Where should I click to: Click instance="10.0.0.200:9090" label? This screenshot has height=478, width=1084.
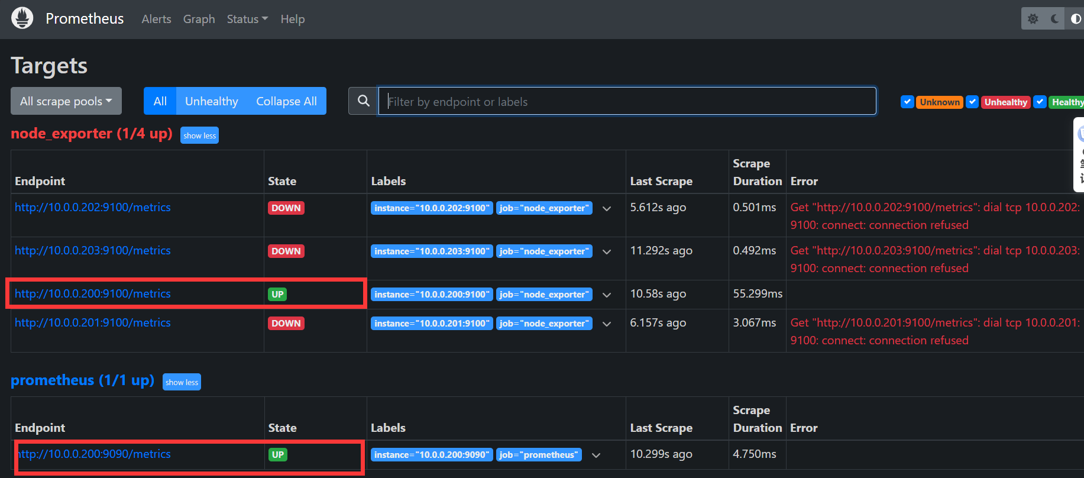point(432,455)
